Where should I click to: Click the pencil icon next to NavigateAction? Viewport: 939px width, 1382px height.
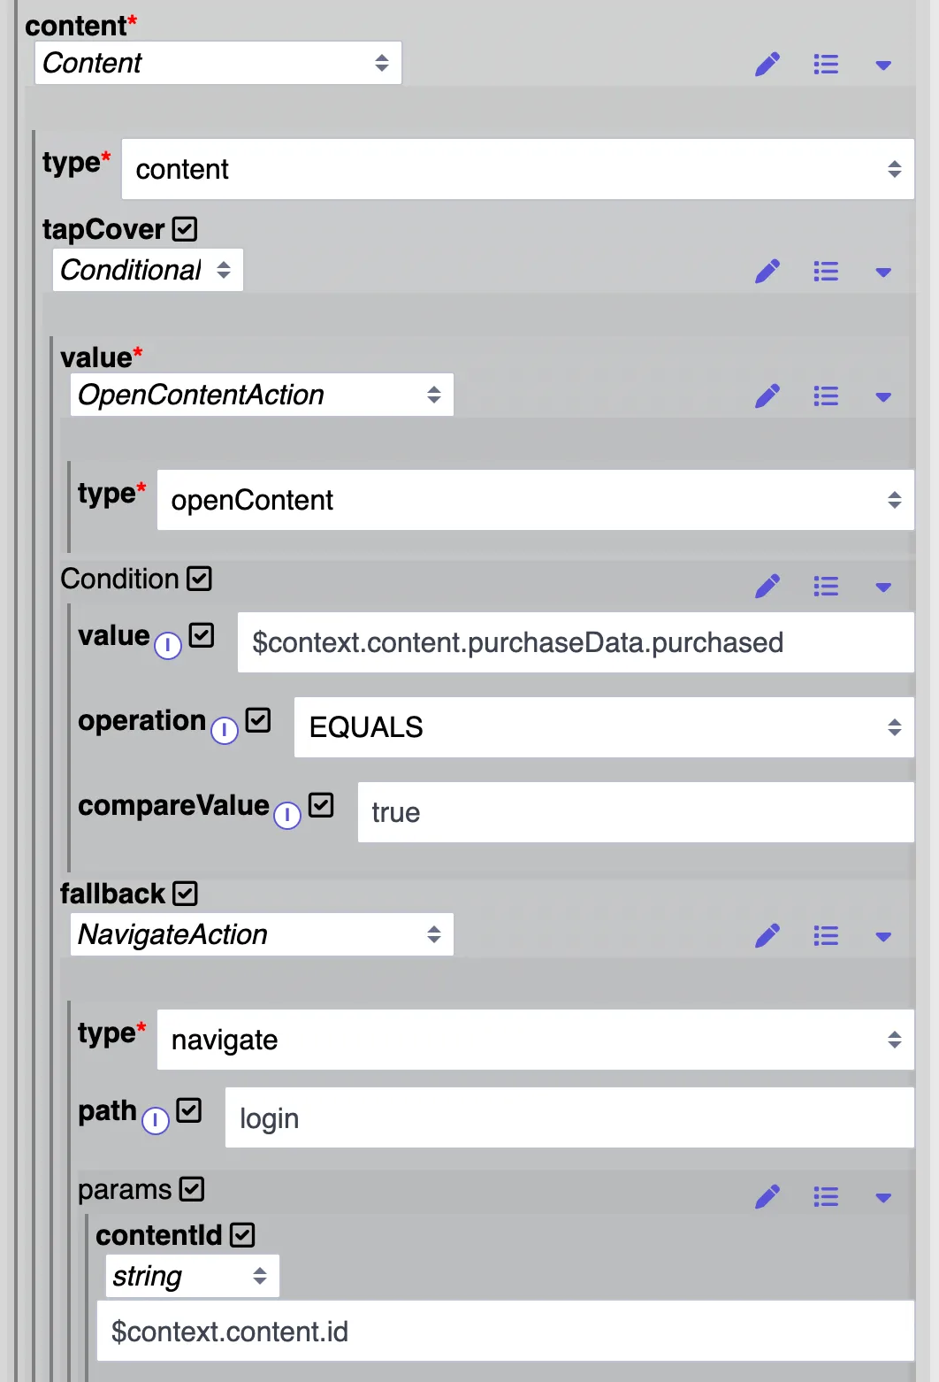pos(767,936)
